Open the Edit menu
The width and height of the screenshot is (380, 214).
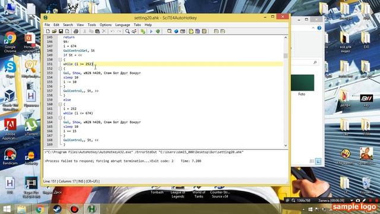[56, 25]
